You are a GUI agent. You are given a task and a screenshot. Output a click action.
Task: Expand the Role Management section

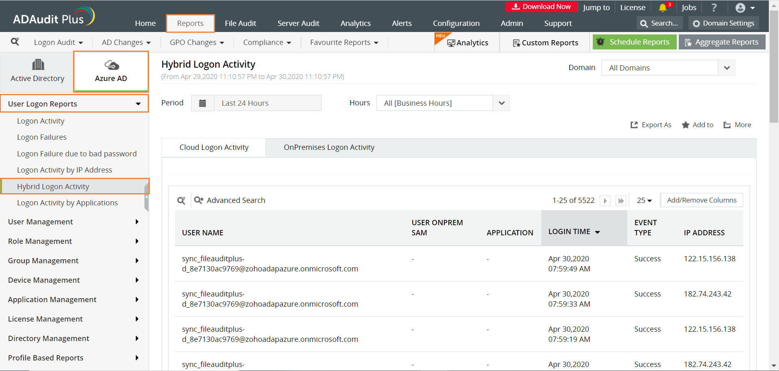tap(75, 241)
